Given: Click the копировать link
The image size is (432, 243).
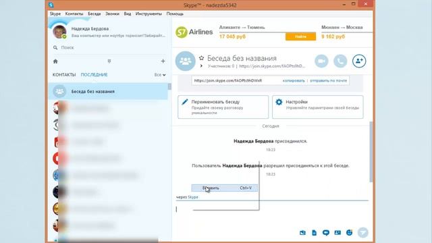Looking at the screenshot, I should pyautogui.click(x=294, y=81).
